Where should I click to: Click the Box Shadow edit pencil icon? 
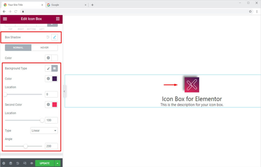coord(55,37)
